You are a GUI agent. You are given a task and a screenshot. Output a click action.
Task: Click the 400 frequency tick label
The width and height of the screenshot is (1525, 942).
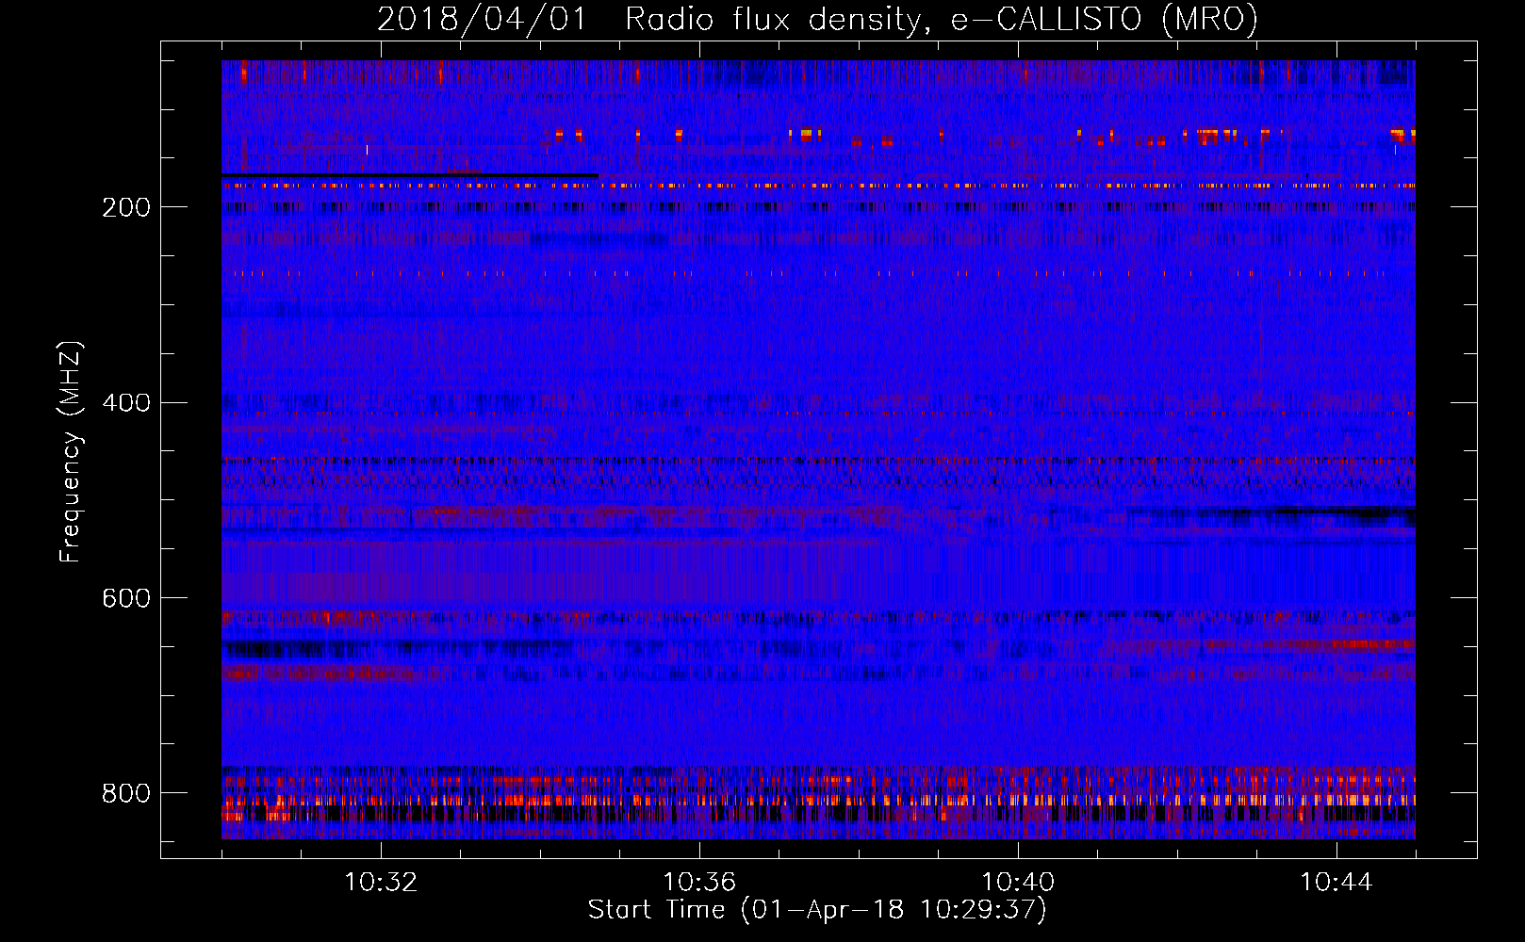click(126, 403)
